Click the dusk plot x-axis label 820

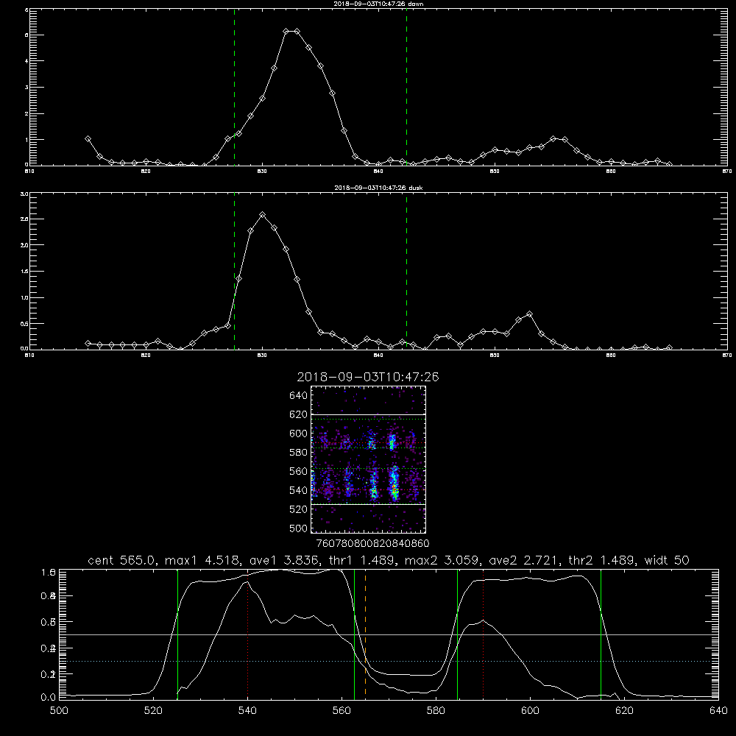pos(146,355)
